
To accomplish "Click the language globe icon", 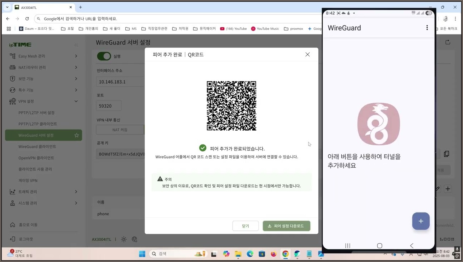I will [x=135, y=239].
